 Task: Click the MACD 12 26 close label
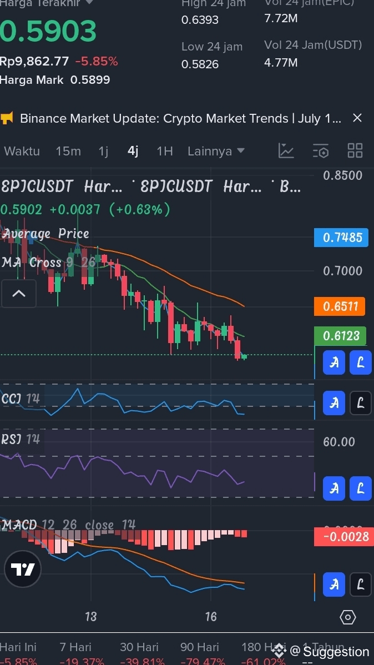coord(69,525)
